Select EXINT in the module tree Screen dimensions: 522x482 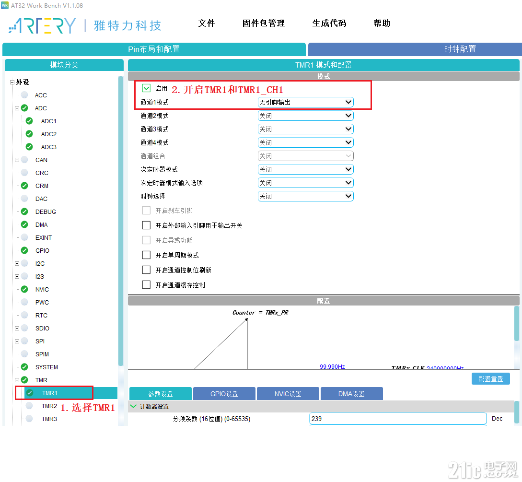[x=44, y=237]
